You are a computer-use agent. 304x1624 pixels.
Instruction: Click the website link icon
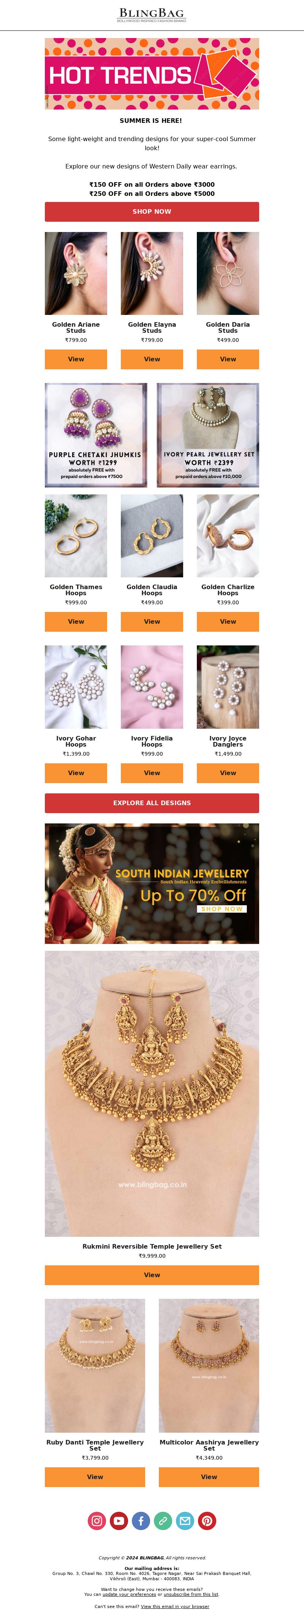163,1521
